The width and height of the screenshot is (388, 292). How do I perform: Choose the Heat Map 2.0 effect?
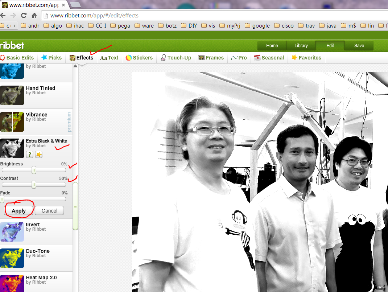point(36,282)
